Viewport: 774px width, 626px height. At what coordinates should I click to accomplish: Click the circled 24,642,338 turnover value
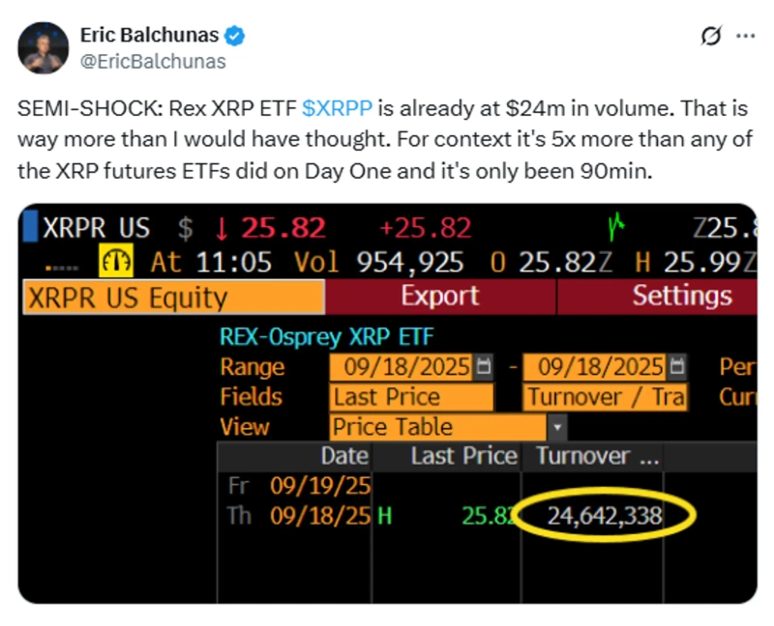point(604,517)
